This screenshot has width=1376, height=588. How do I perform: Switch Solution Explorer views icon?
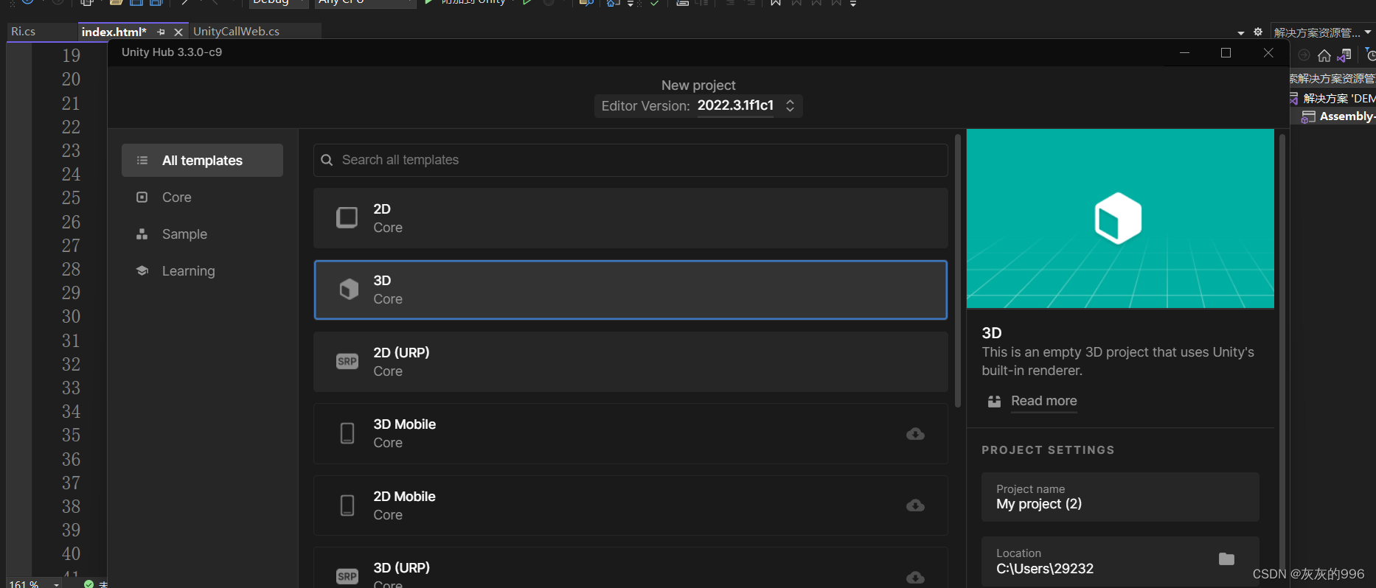[1345, 55]
